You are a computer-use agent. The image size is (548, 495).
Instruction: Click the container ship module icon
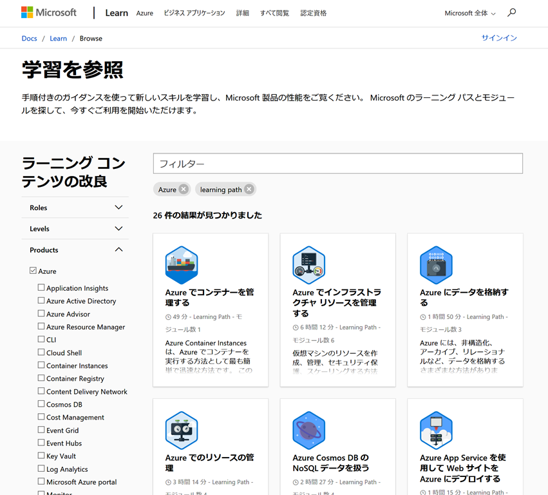[x=181, y=265]
